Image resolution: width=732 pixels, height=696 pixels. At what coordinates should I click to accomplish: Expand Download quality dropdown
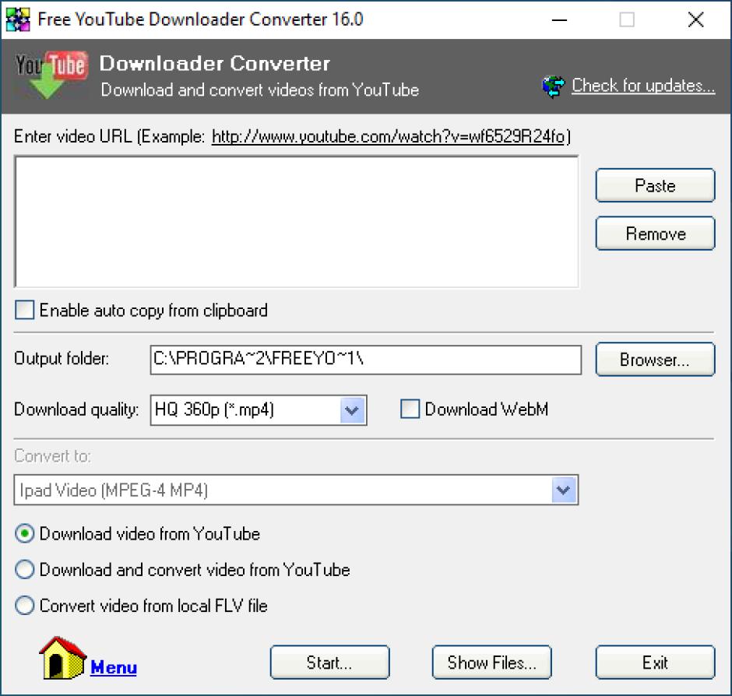(x=352, y=410)
